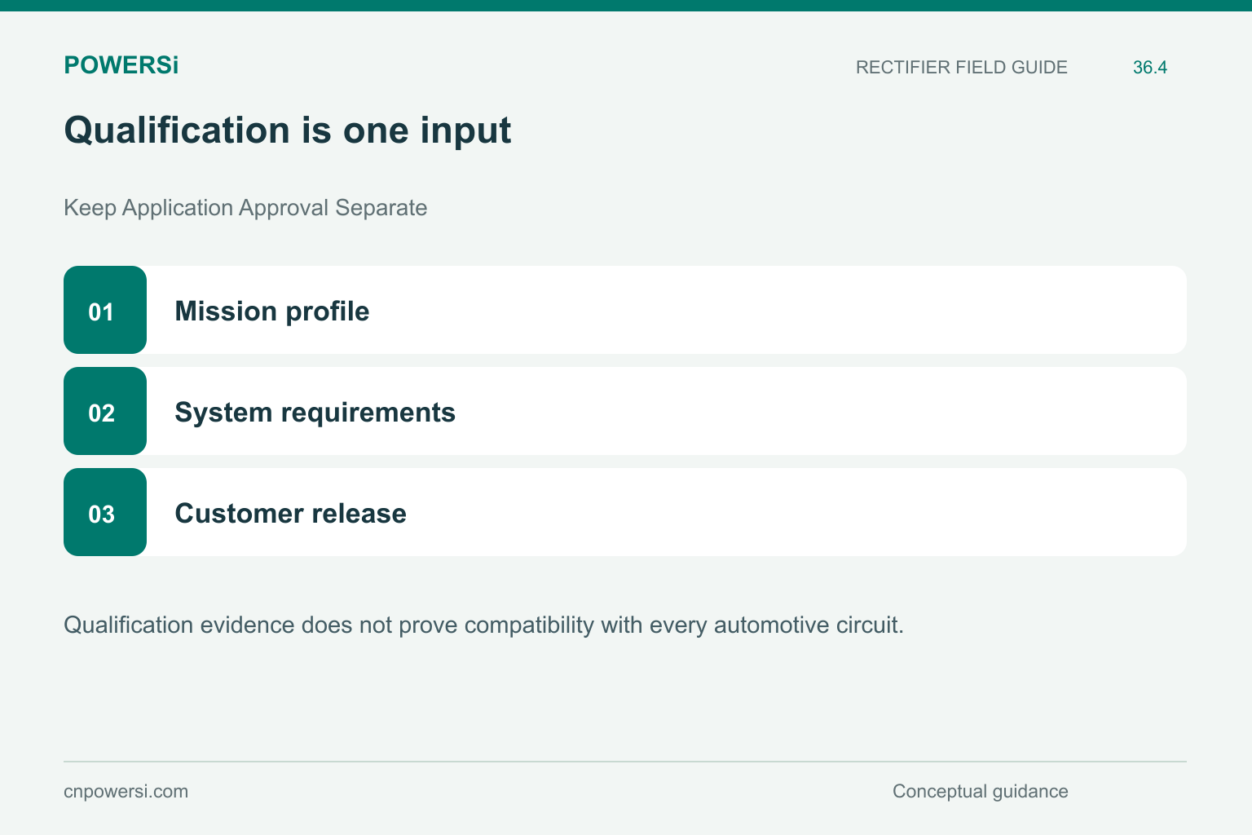Click the POWERSi brand logo text
1252x835 pixels.
121,65
